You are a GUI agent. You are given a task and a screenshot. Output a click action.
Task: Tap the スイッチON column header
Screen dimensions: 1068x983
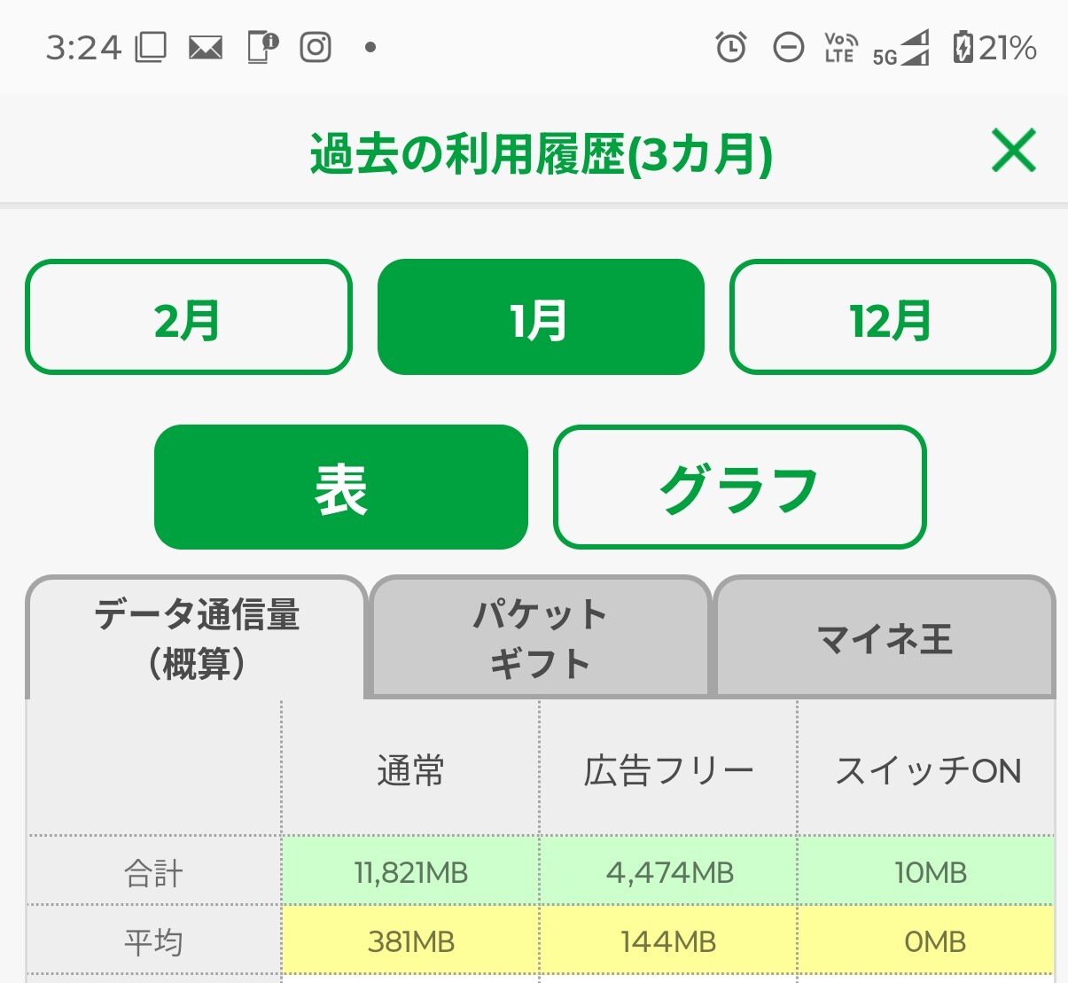tap(927, 769)
